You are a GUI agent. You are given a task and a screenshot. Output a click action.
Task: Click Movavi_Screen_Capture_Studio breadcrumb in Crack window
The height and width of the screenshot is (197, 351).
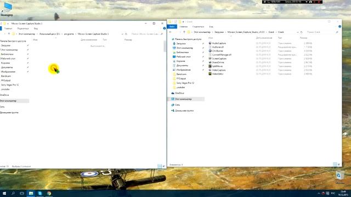pyautogui.click(x=246, y=32)
